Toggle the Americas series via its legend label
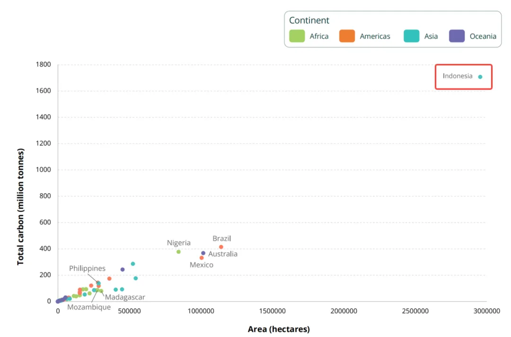 coord(375,36)
